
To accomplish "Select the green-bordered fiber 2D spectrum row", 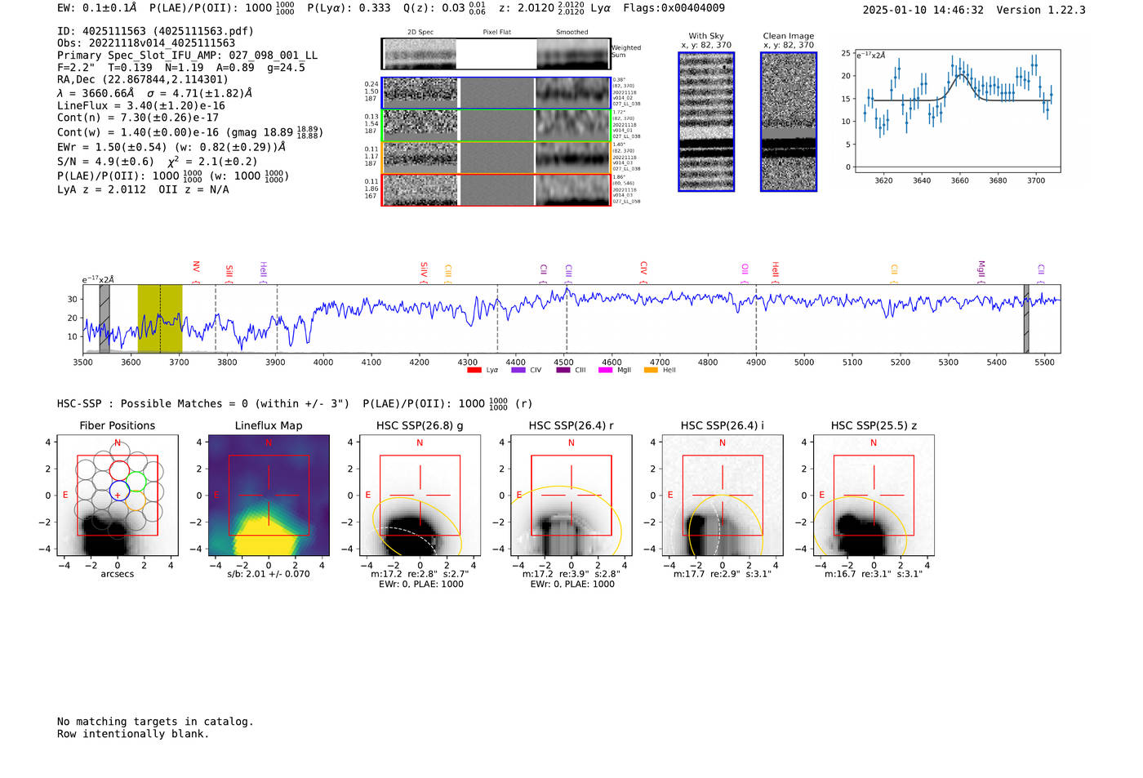I will click(496, 126).
